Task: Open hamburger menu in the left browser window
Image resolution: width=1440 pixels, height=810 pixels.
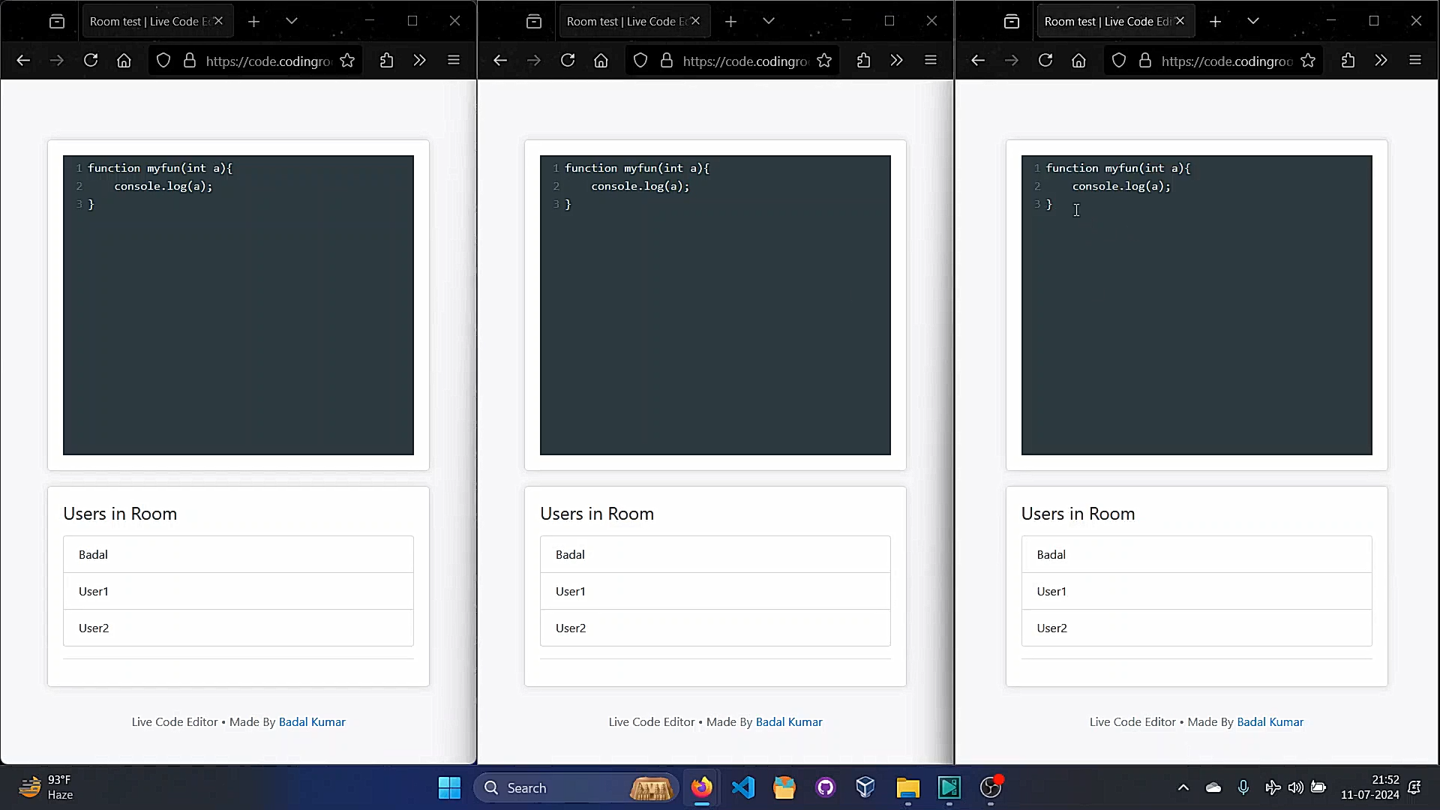Action: (454, 61)
